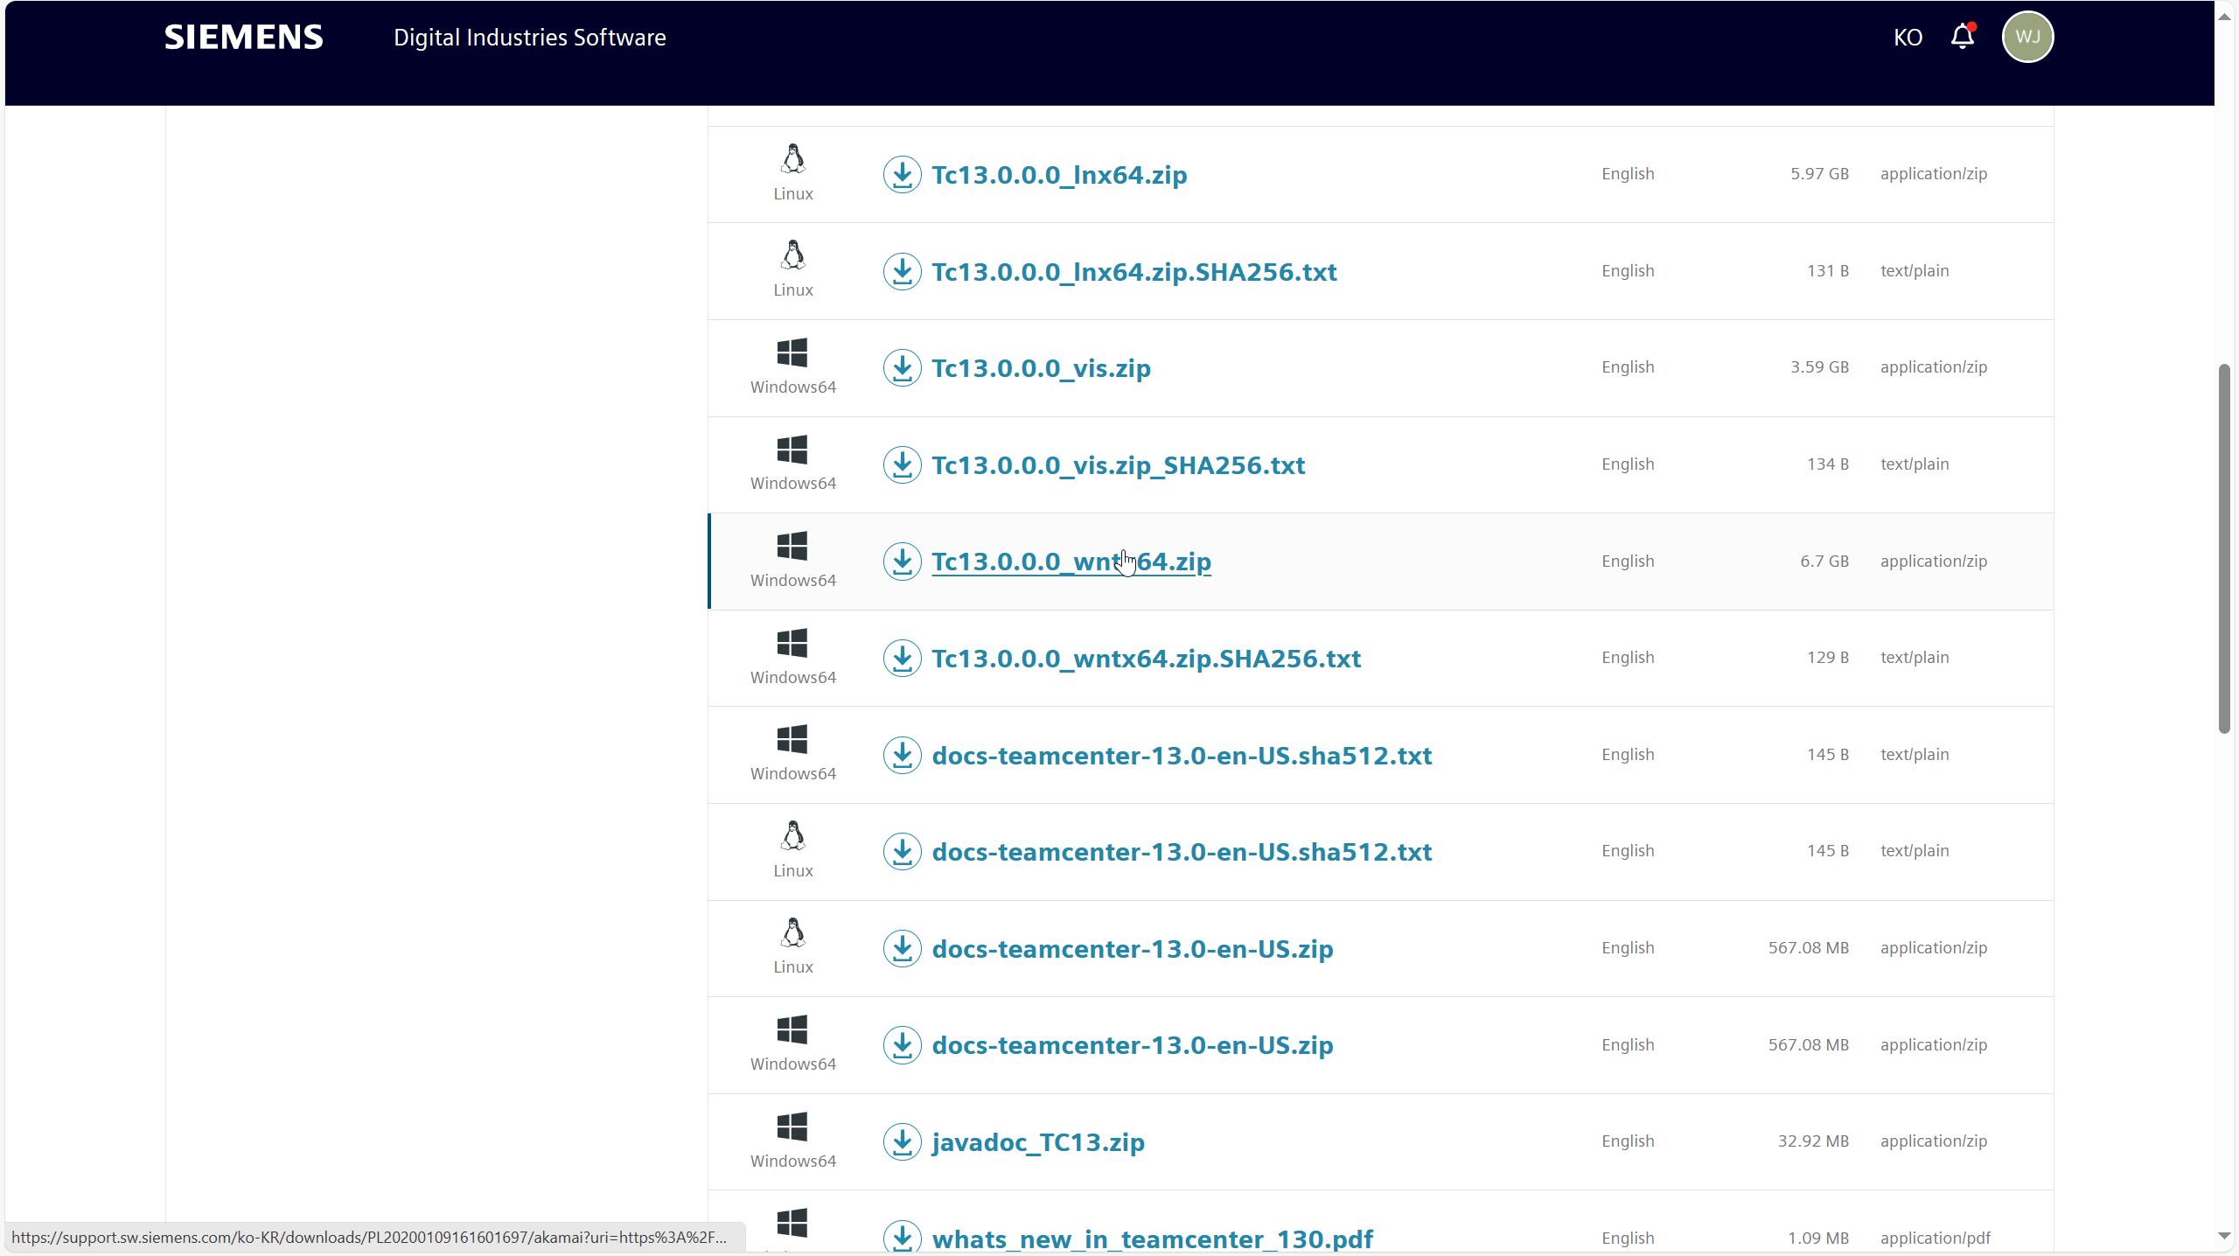Open the WJ user avatar menu
The height and width of the screenshot is (1256, 2239).
2026,37
